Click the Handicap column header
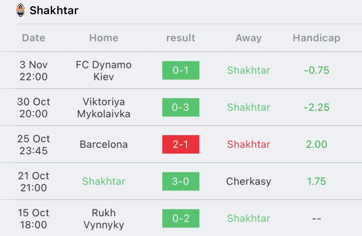Image resolution: width=362 pixels, height=236 pixels. [316, 38]
